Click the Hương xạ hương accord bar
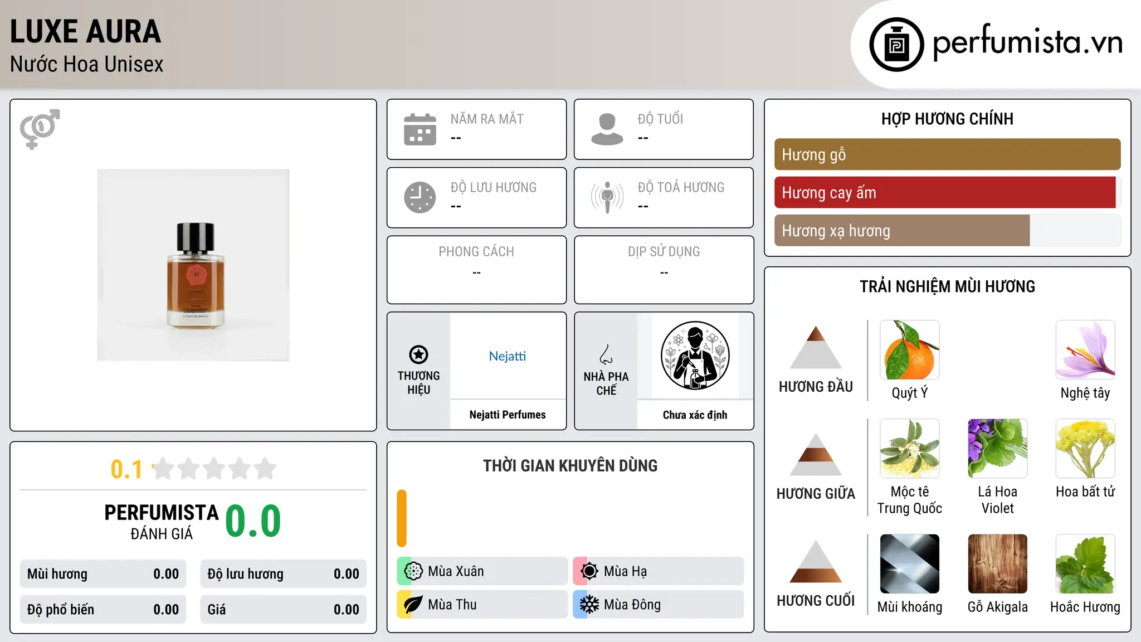Screen dimensions: 1141x642 [x=947, y=231]
